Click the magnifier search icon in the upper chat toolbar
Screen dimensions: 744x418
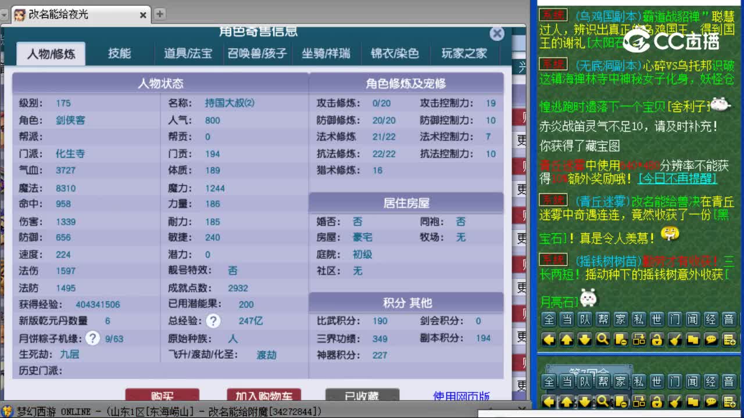[603, 340]
